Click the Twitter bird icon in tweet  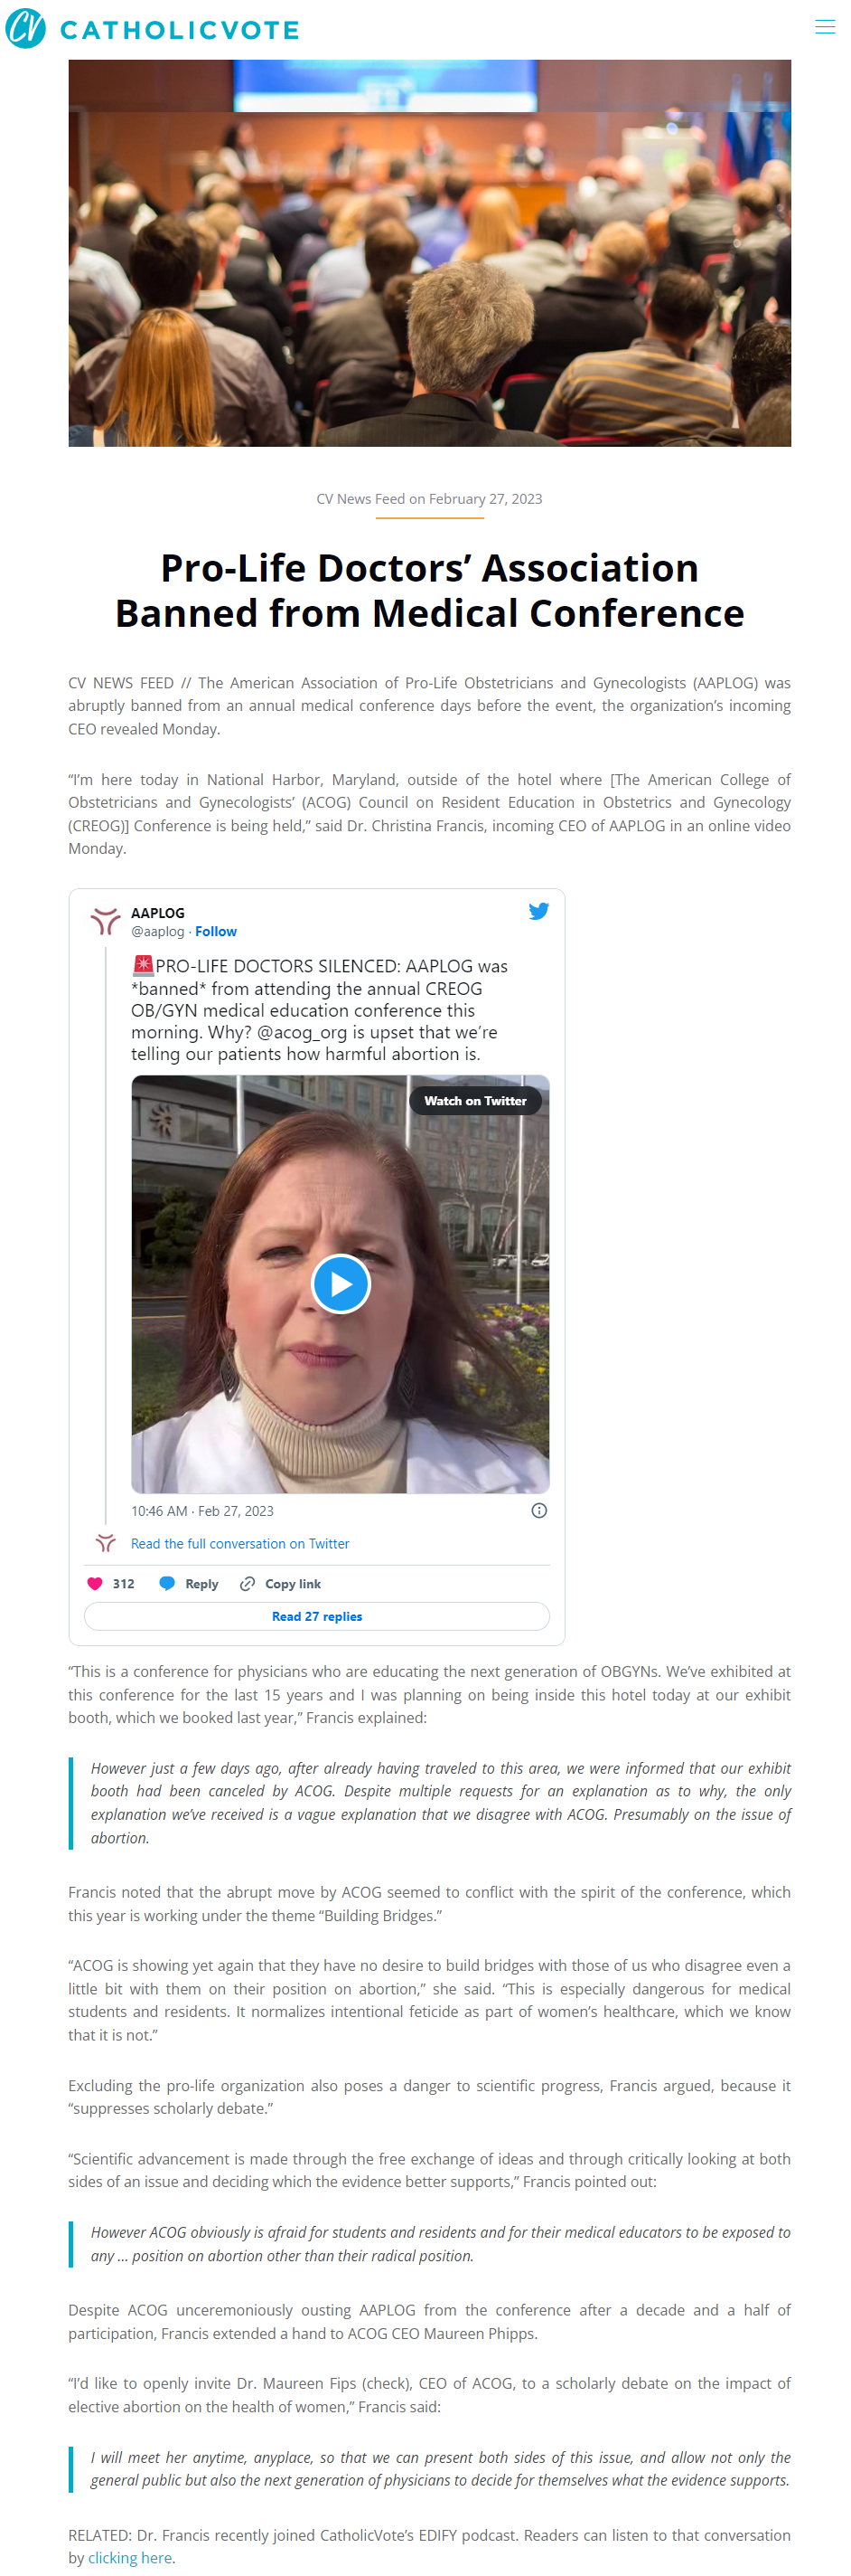(x=538, y=911)
